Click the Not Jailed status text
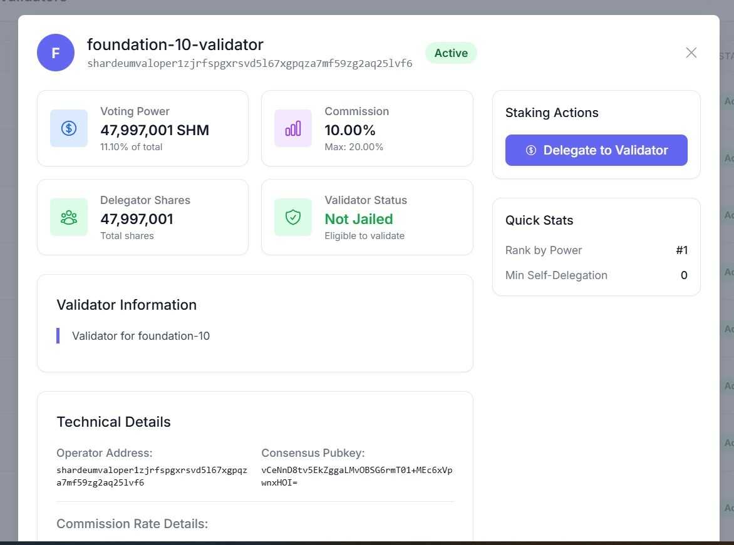Viewport: 734px width, 545px height. (x=359, y=219)
